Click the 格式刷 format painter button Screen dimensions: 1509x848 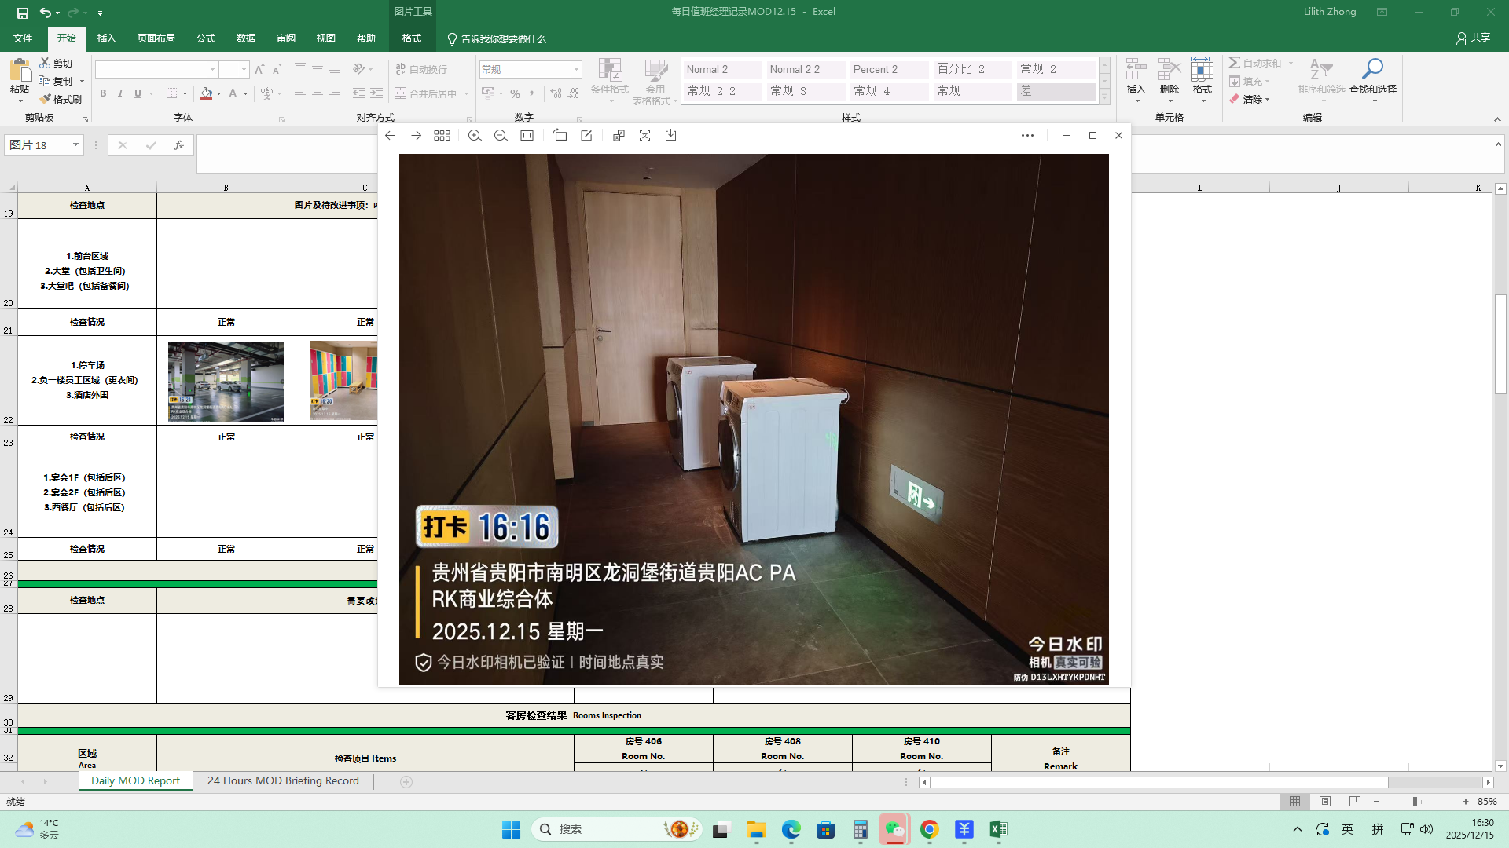(x=61, y=99)
